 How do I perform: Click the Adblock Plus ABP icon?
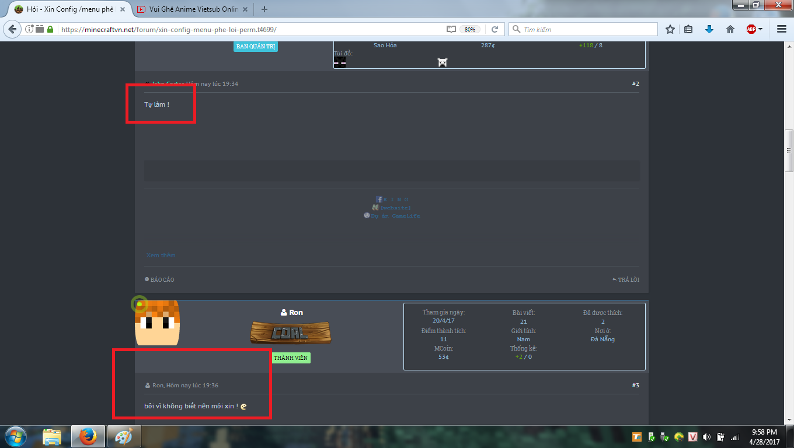coord(751,29)
